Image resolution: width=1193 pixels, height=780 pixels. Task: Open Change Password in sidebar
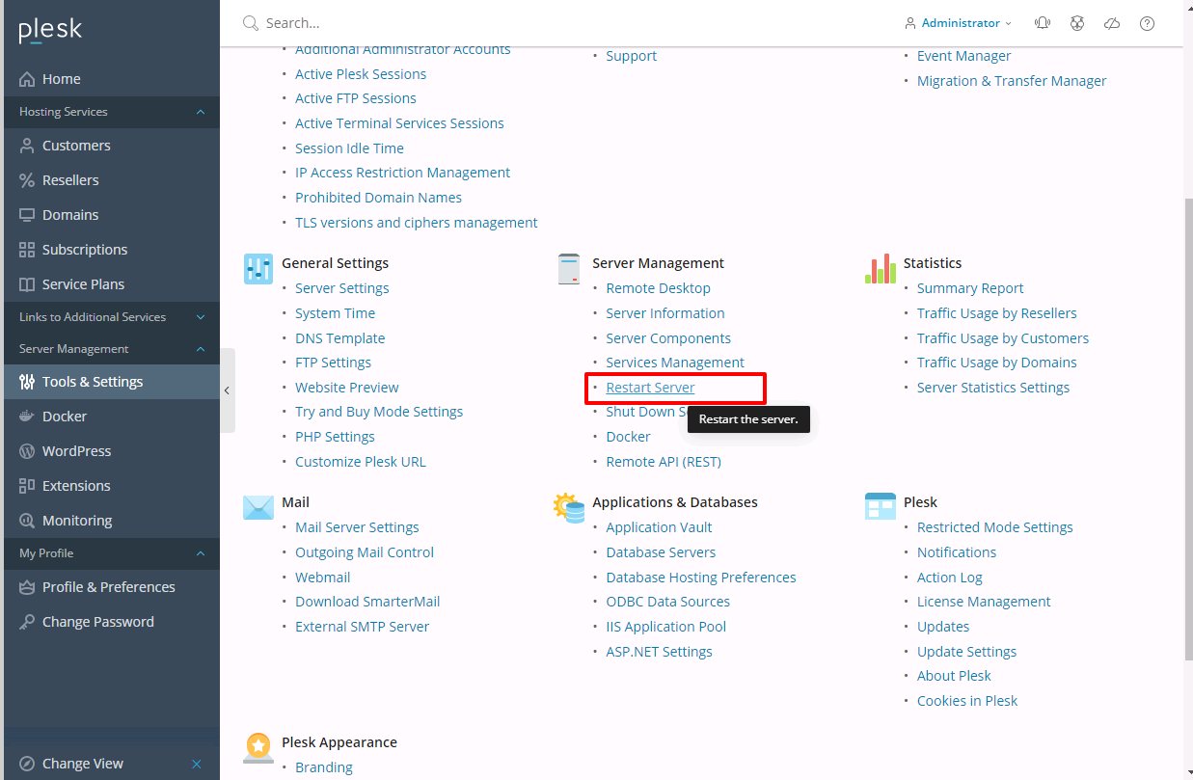tap(112, 622)
